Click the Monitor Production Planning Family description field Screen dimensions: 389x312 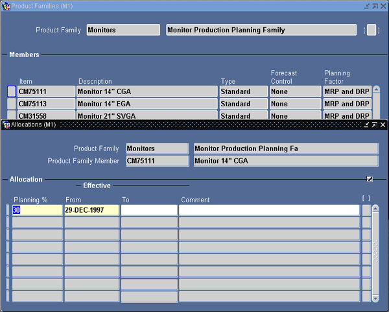(x=261, y=30)
